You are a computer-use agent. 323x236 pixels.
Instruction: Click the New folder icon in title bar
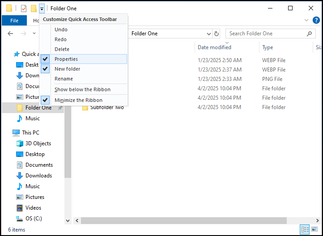click(x=34, y=8)
